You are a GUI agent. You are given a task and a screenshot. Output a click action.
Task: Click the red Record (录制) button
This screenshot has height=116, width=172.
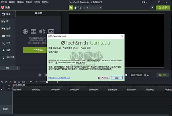point(6,7)
